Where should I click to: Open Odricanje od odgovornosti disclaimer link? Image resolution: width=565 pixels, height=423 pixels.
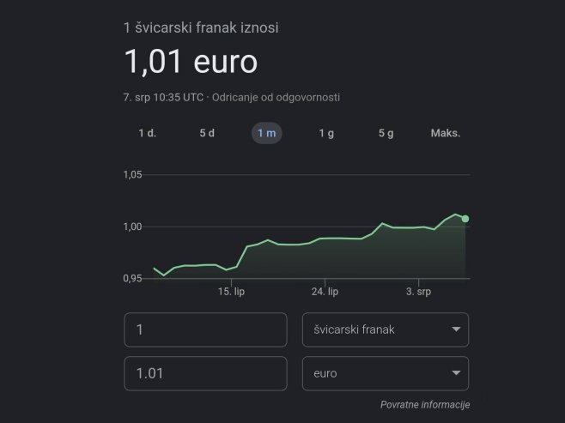276,98
